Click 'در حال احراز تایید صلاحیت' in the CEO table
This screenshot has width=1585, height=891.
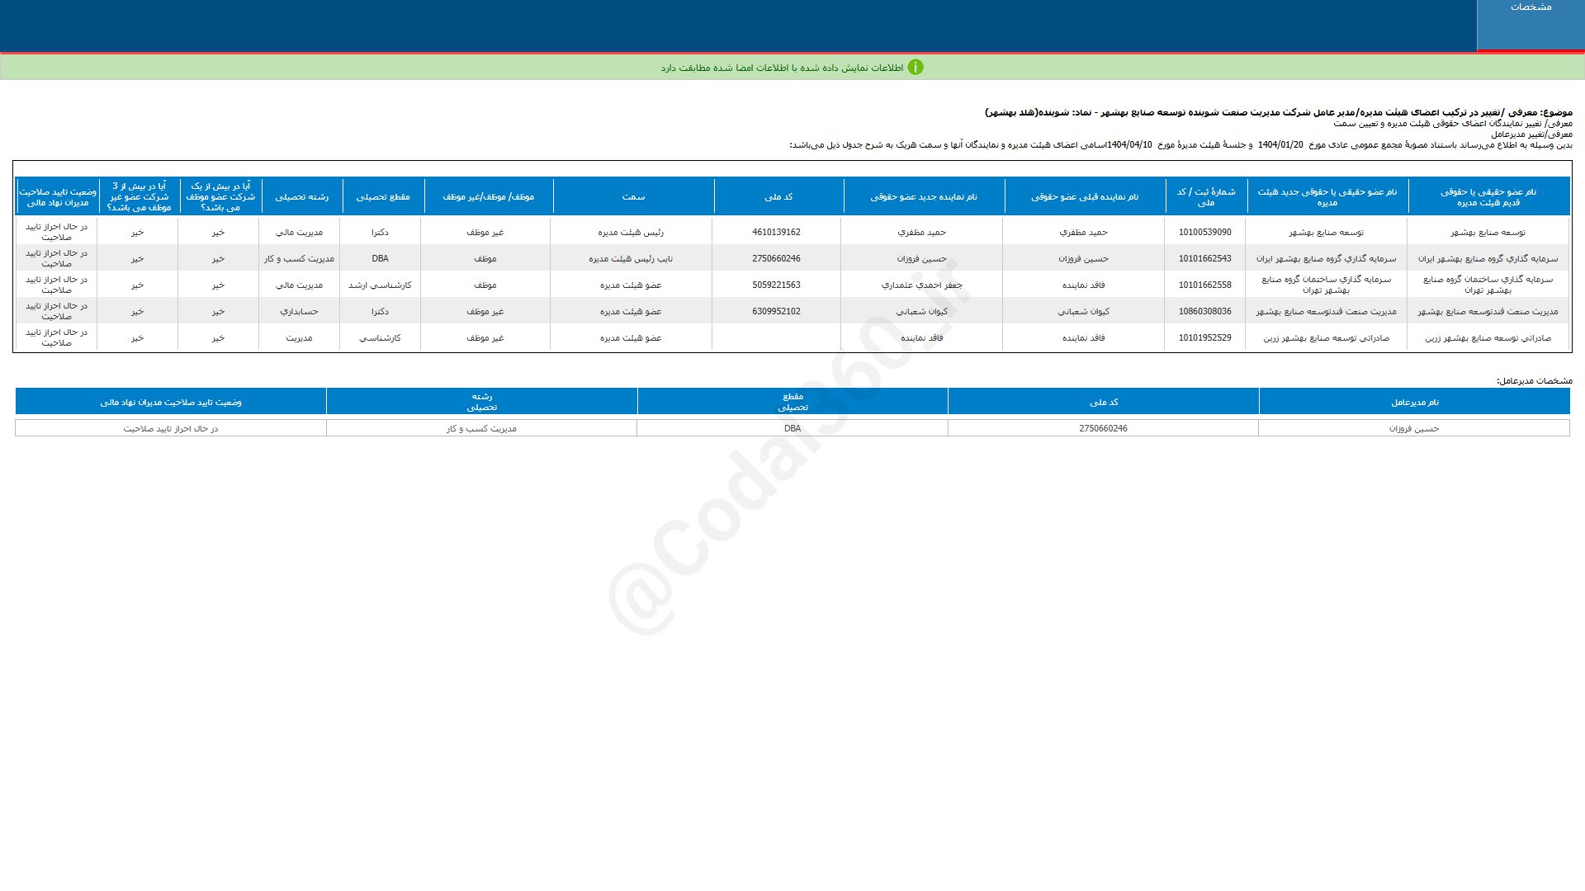[x=171, y=429]
